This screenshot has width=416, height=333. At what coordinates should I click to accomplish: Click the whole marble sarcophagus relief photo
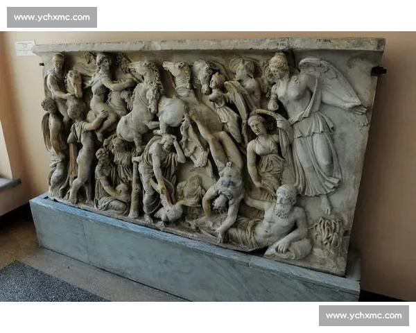point(208,166)
